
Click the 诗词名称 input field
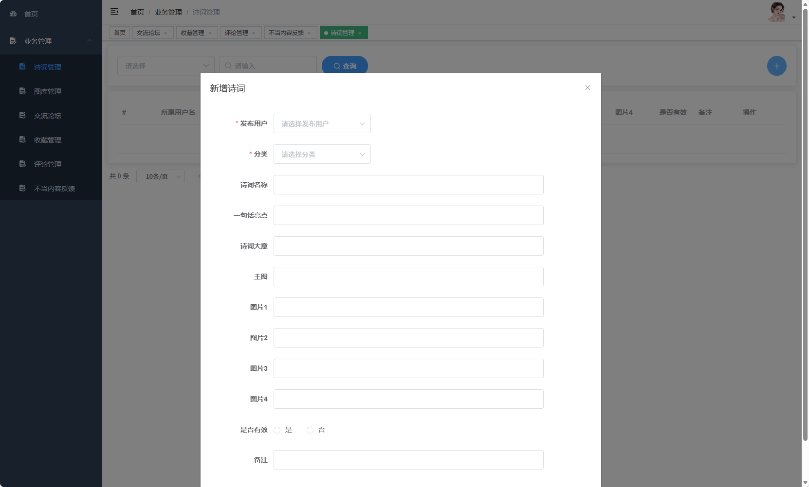click(x=408, y=185)
